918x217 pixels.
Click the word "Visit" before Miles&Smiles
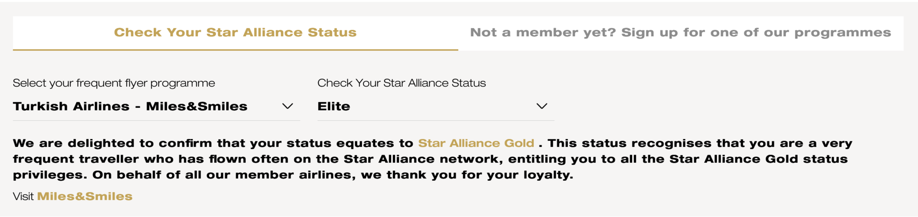click(x=23, y=196)
